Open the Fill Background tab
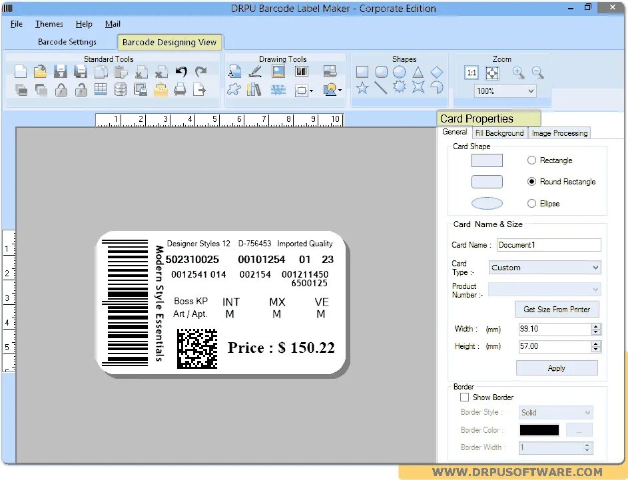Viewport: 628px width, 480px height. coord(499,133)
